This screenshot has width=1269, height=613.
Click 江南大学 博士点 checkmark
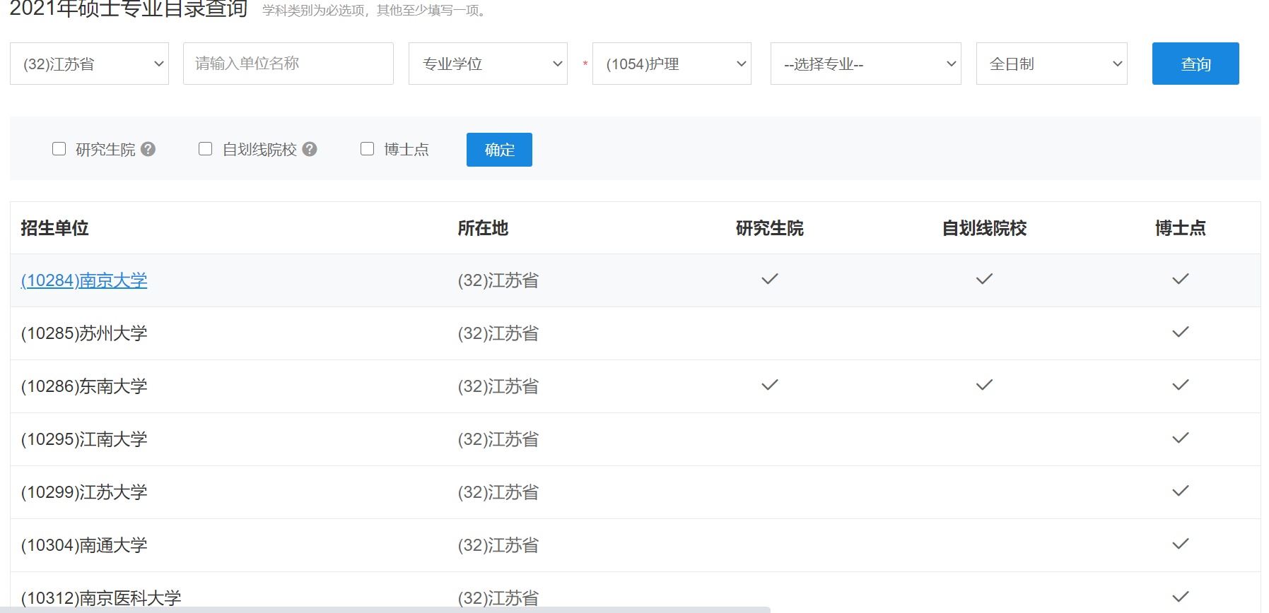[1180, 438]
